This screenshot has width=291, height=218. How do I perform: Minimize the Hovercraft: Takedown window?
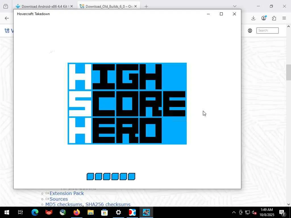[x=208, y=14]
